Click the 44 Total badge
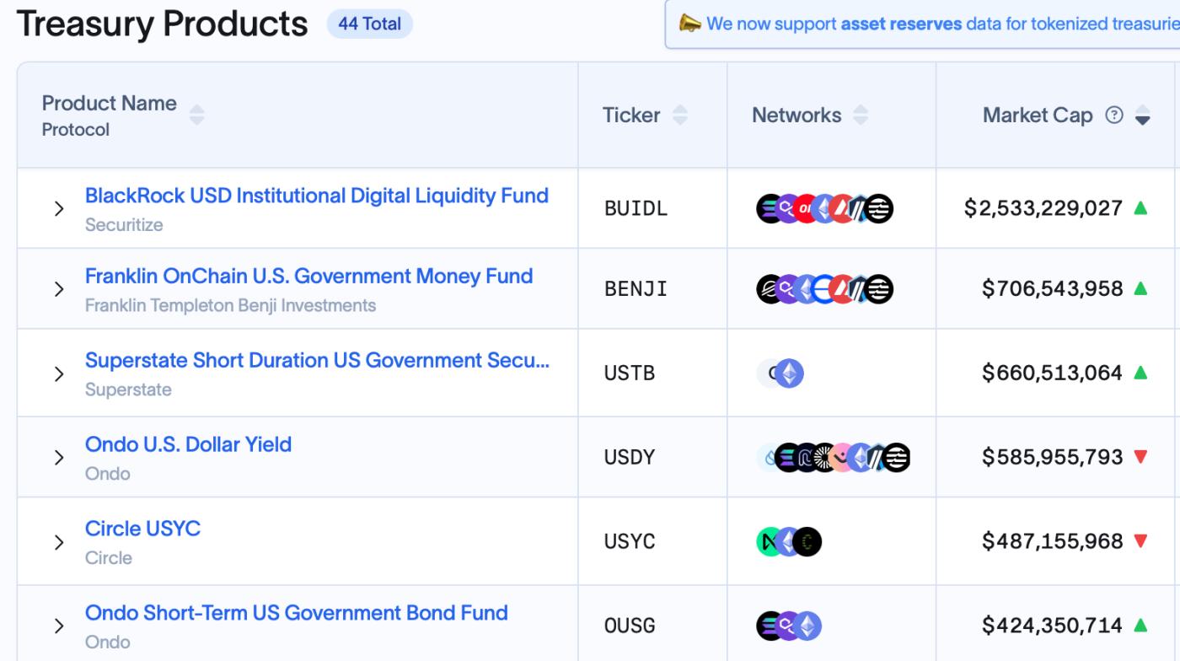1180x661 pixels. (x=369, y=24)
